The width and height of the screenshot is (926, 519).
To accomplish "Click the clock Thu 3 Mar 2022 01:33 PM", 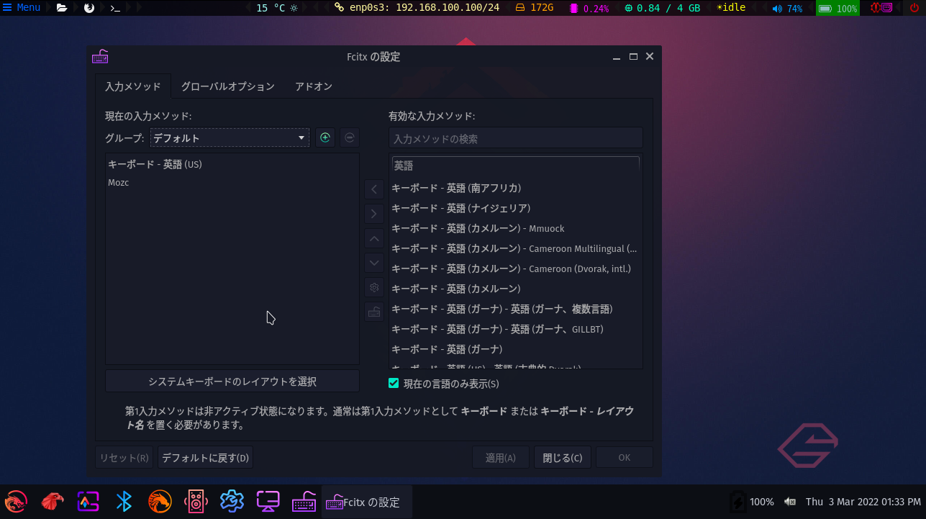I will [x=863, y=502].
